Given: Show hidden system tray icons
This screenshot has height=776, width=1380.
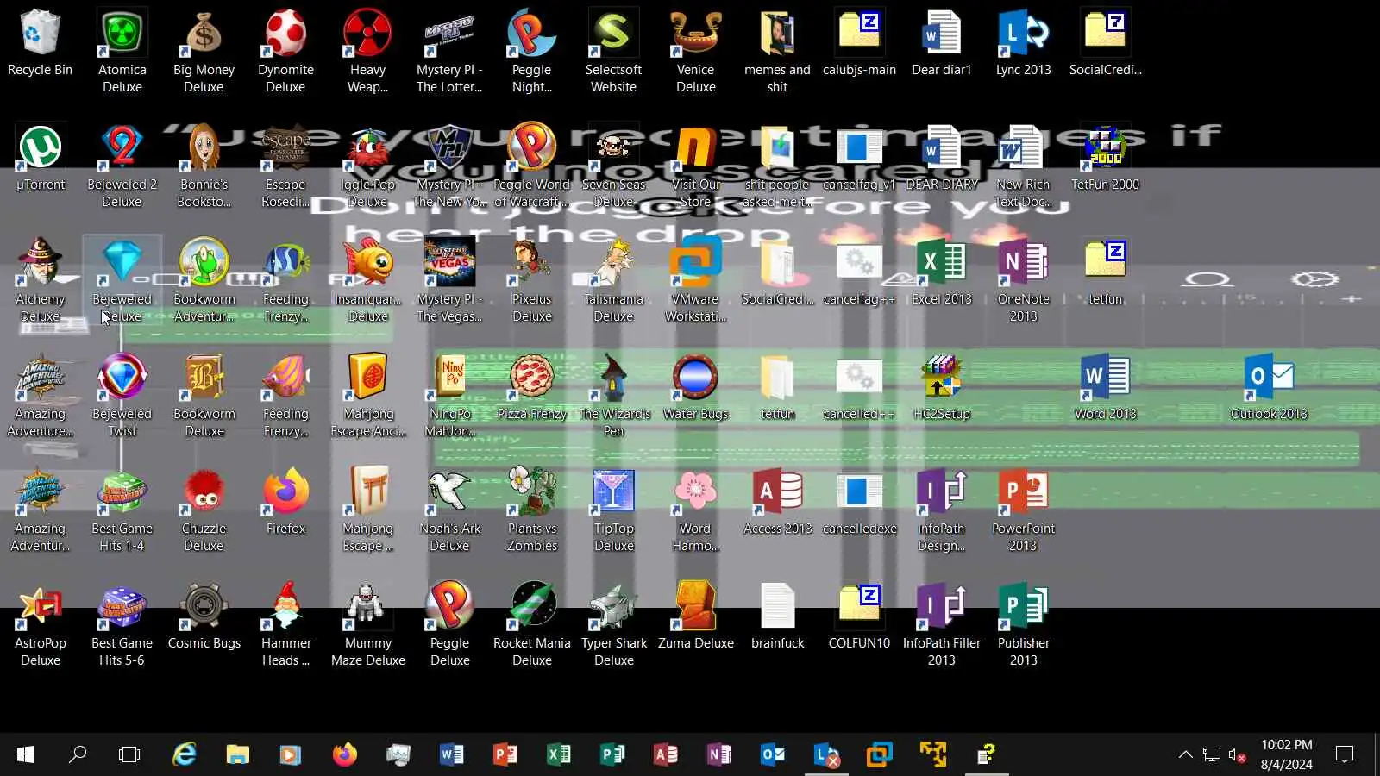Looking at the screenshot, I should pos(1186,754).
